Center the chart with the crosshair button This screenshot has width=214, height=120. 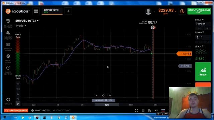pyautogui.click(x=103, y=96)
